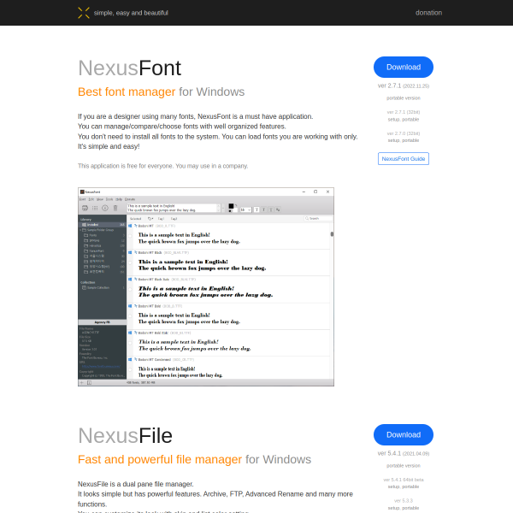The image size is (513, 513).
Task: Open the donation link in the header
Action: coord(428,13)
